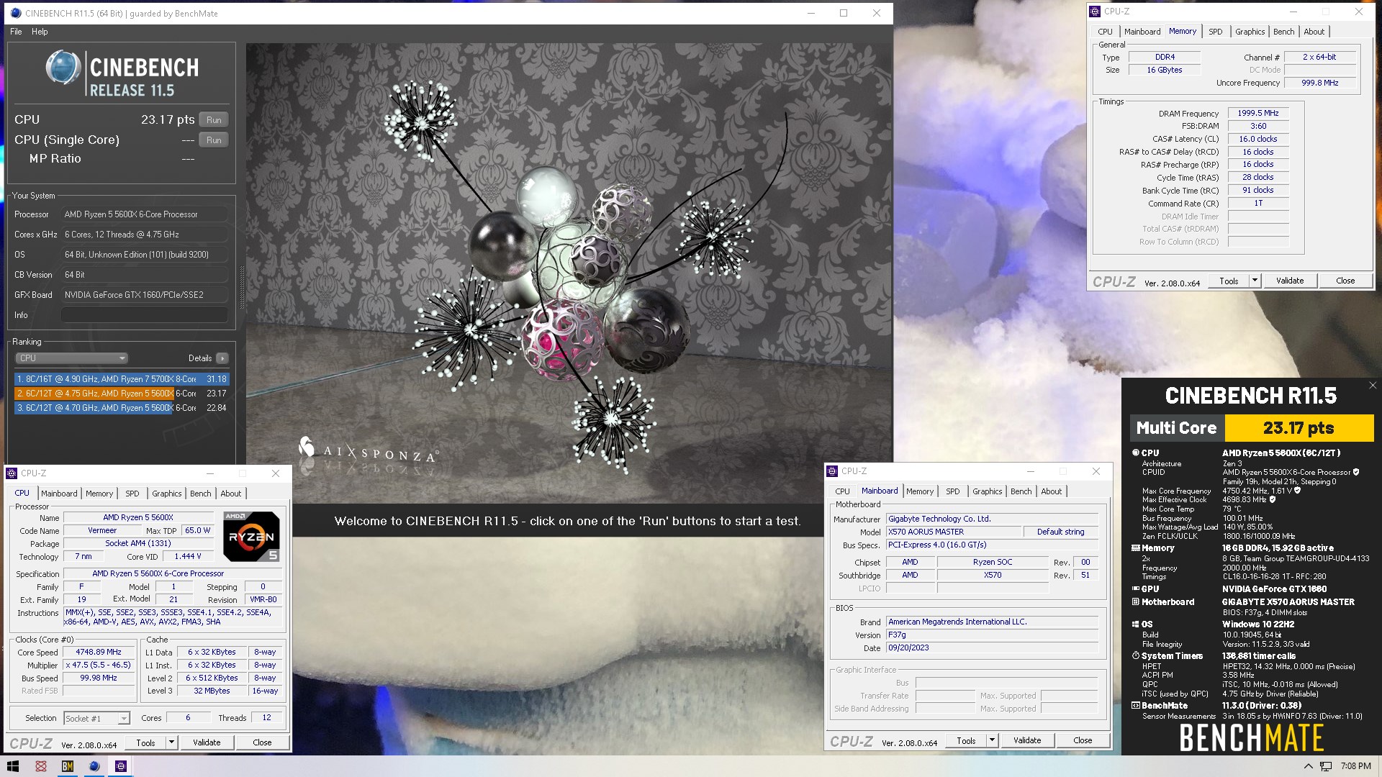Viewport: 1382px width, 777px height.
Task: Click the CPU chip icon in the BenchMate panel
Action: point(1136,453)
